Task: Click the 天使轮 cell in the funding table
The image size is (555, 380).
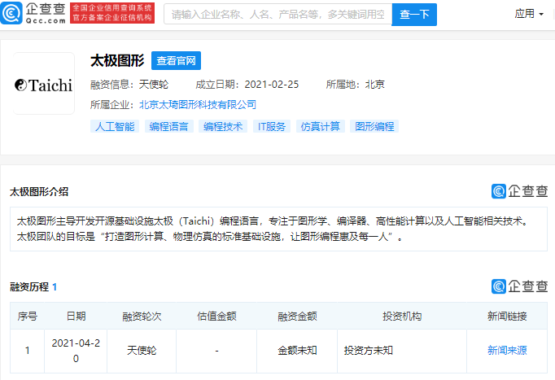Action: pyautogui.click(x=142, y=351)
